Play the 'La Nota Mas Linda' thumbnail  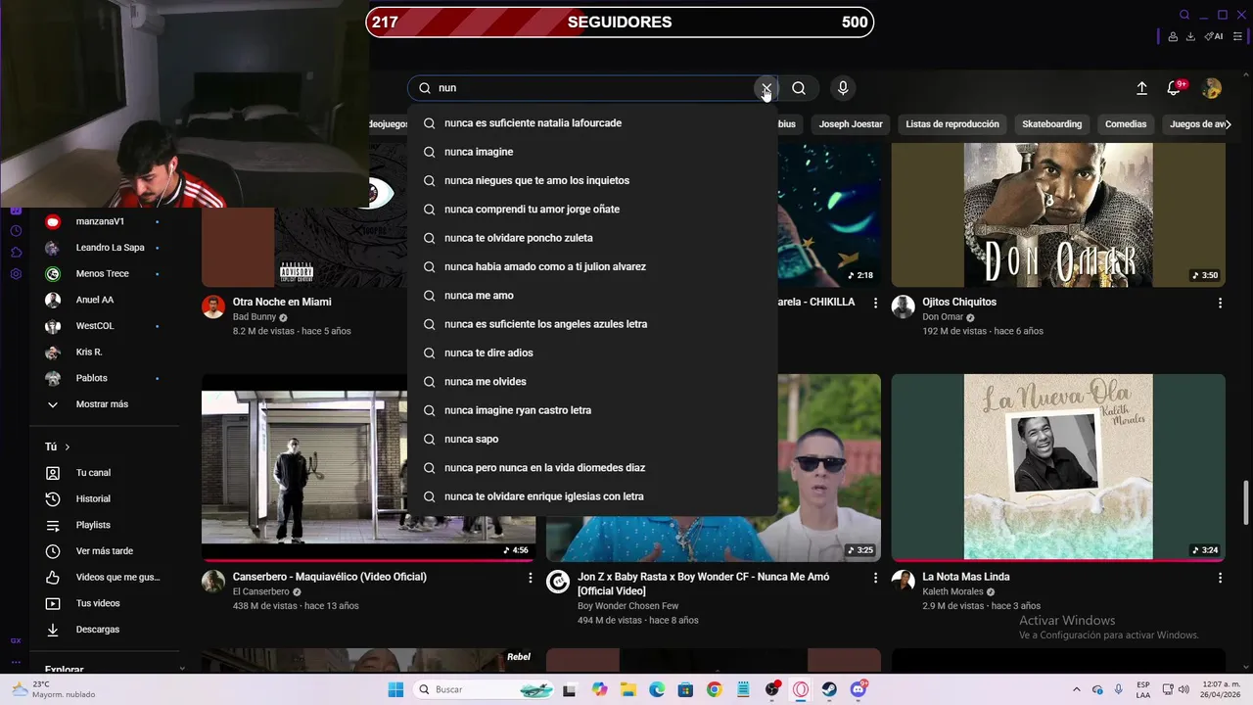pyautogui.click(x=1058, y=467)
